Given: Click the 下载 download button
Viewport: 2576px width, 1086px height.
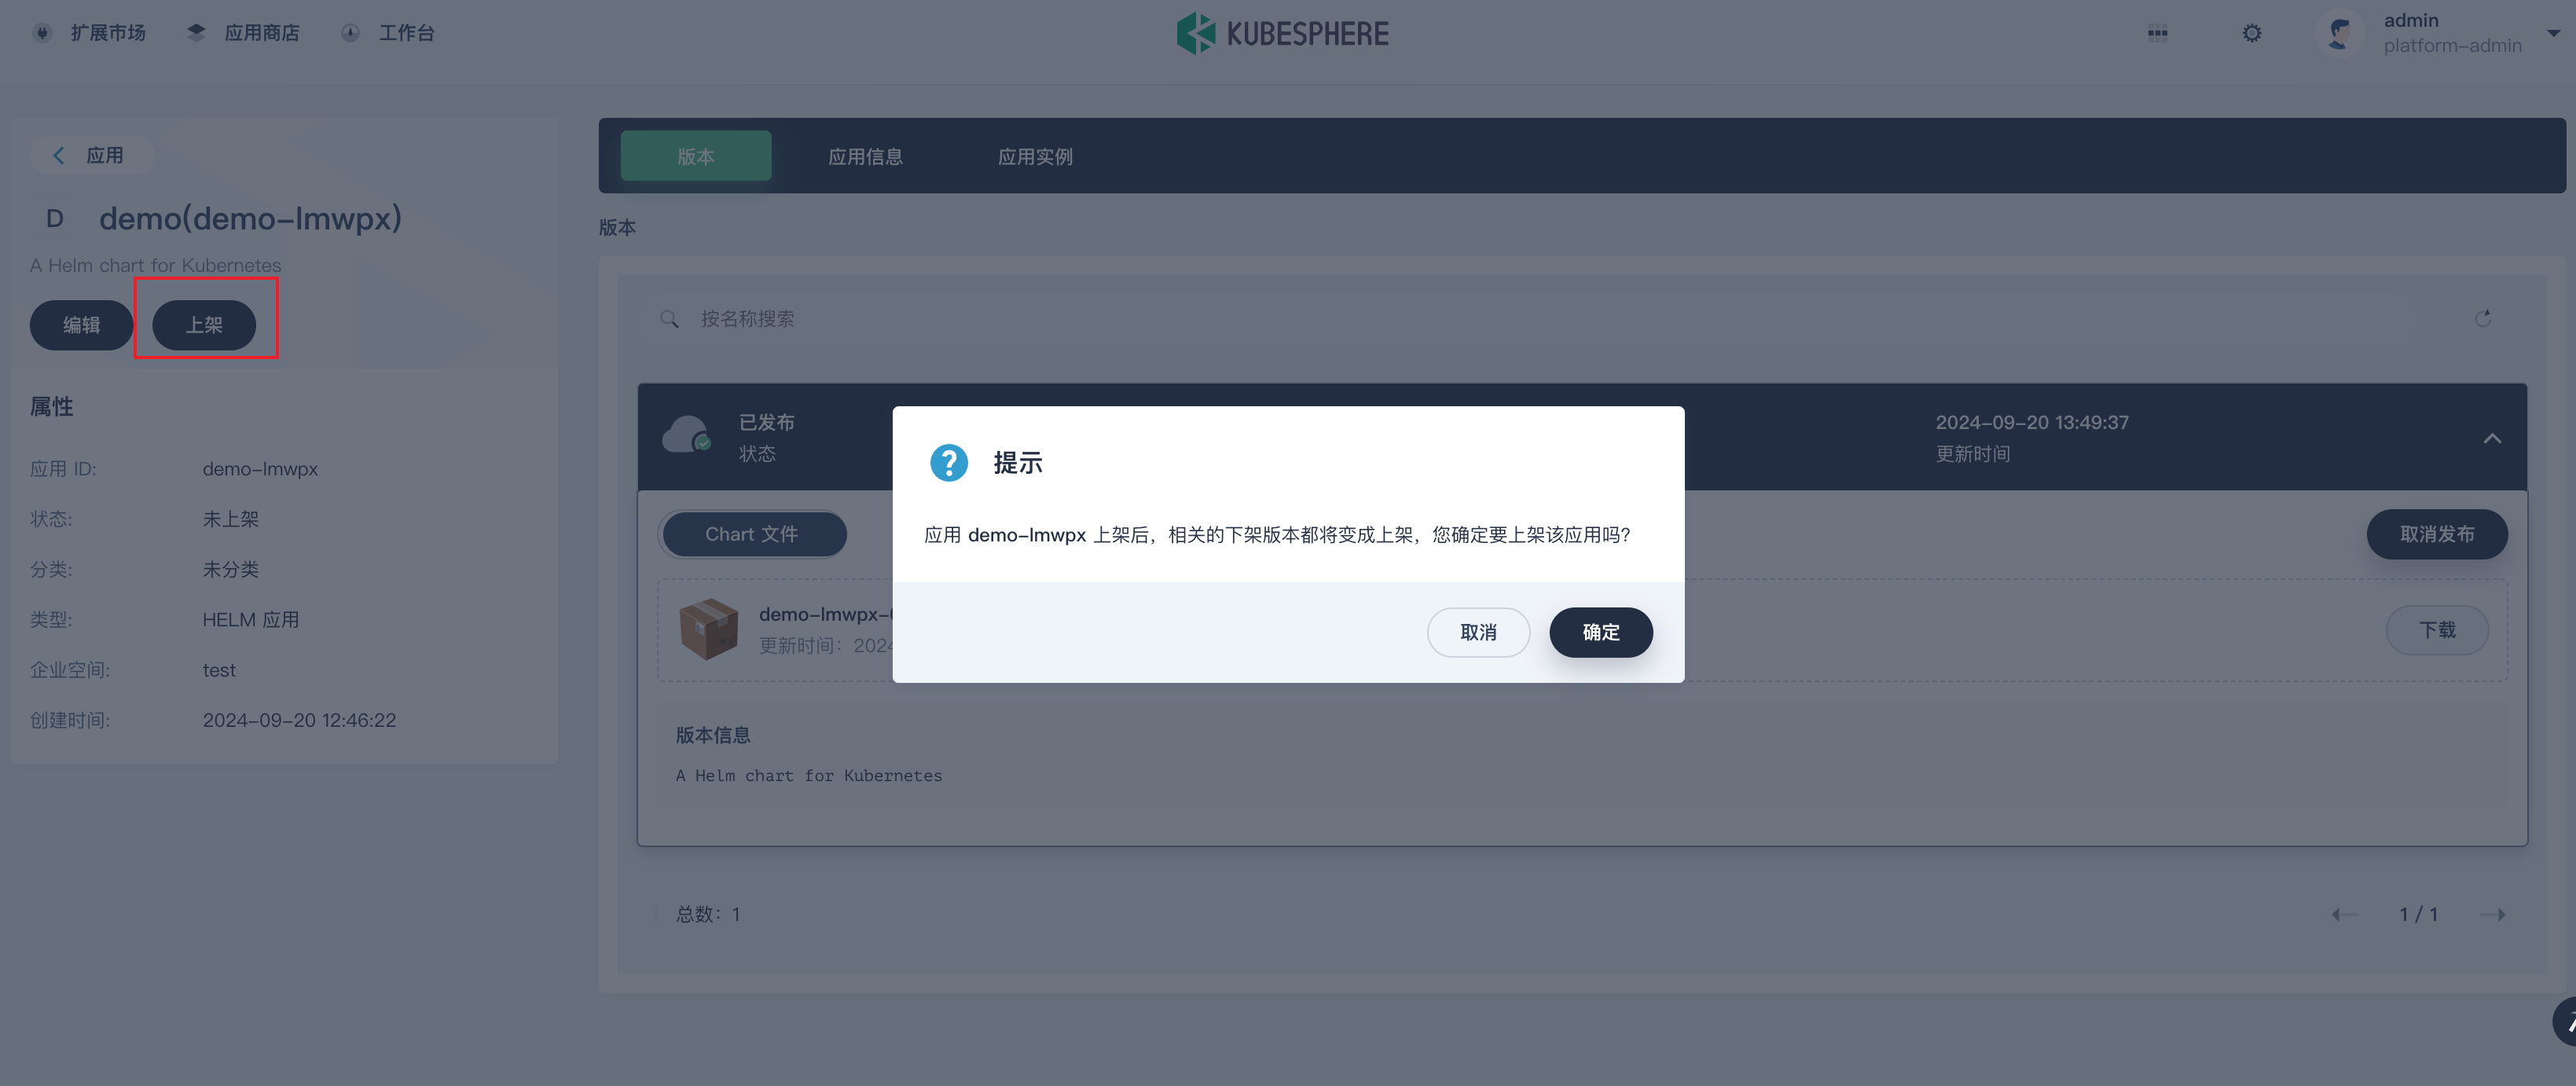Looking at the screenshot, I should click(2437, 630).
